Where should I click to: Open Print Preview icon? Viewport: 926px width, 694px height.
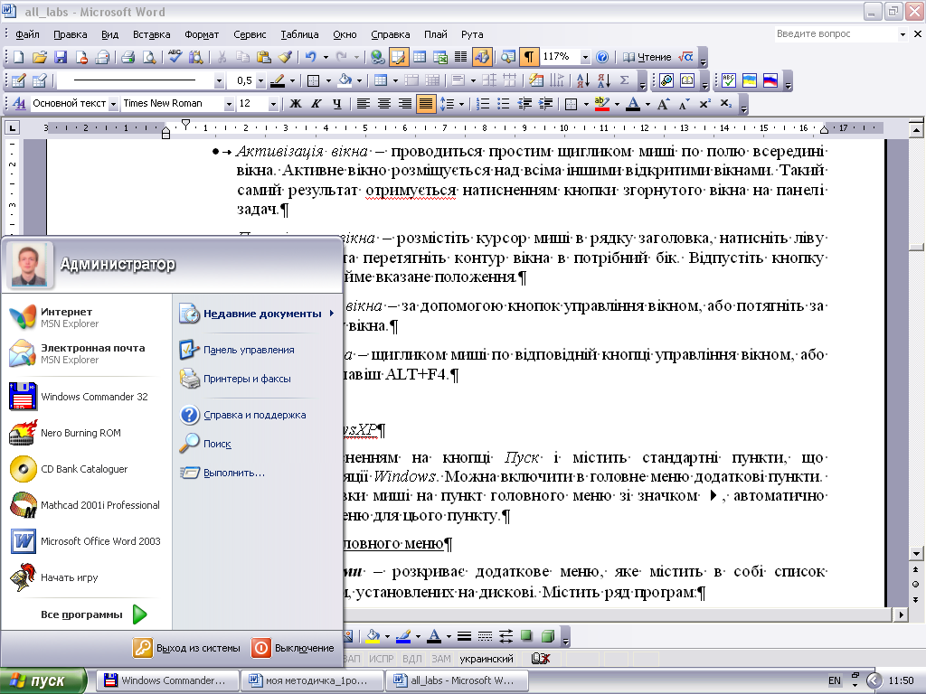click(149, 57)
